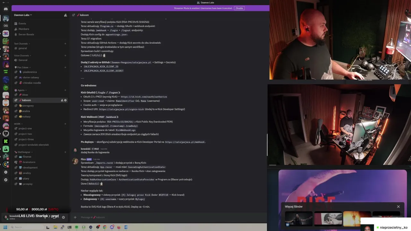Click the 7c91fc1 commit hash text

[x=96, y=56]
